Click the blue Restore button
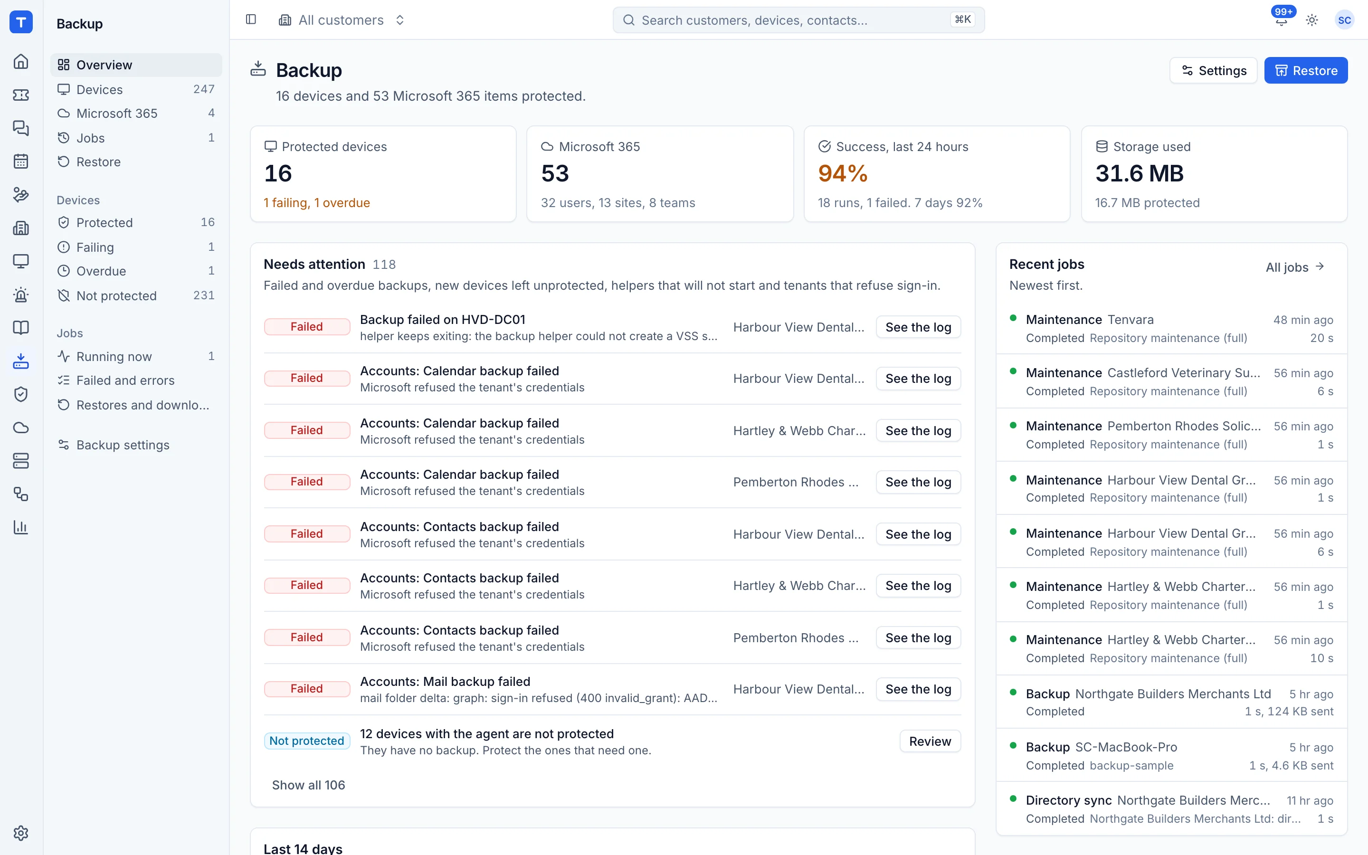 point(1306,71)
